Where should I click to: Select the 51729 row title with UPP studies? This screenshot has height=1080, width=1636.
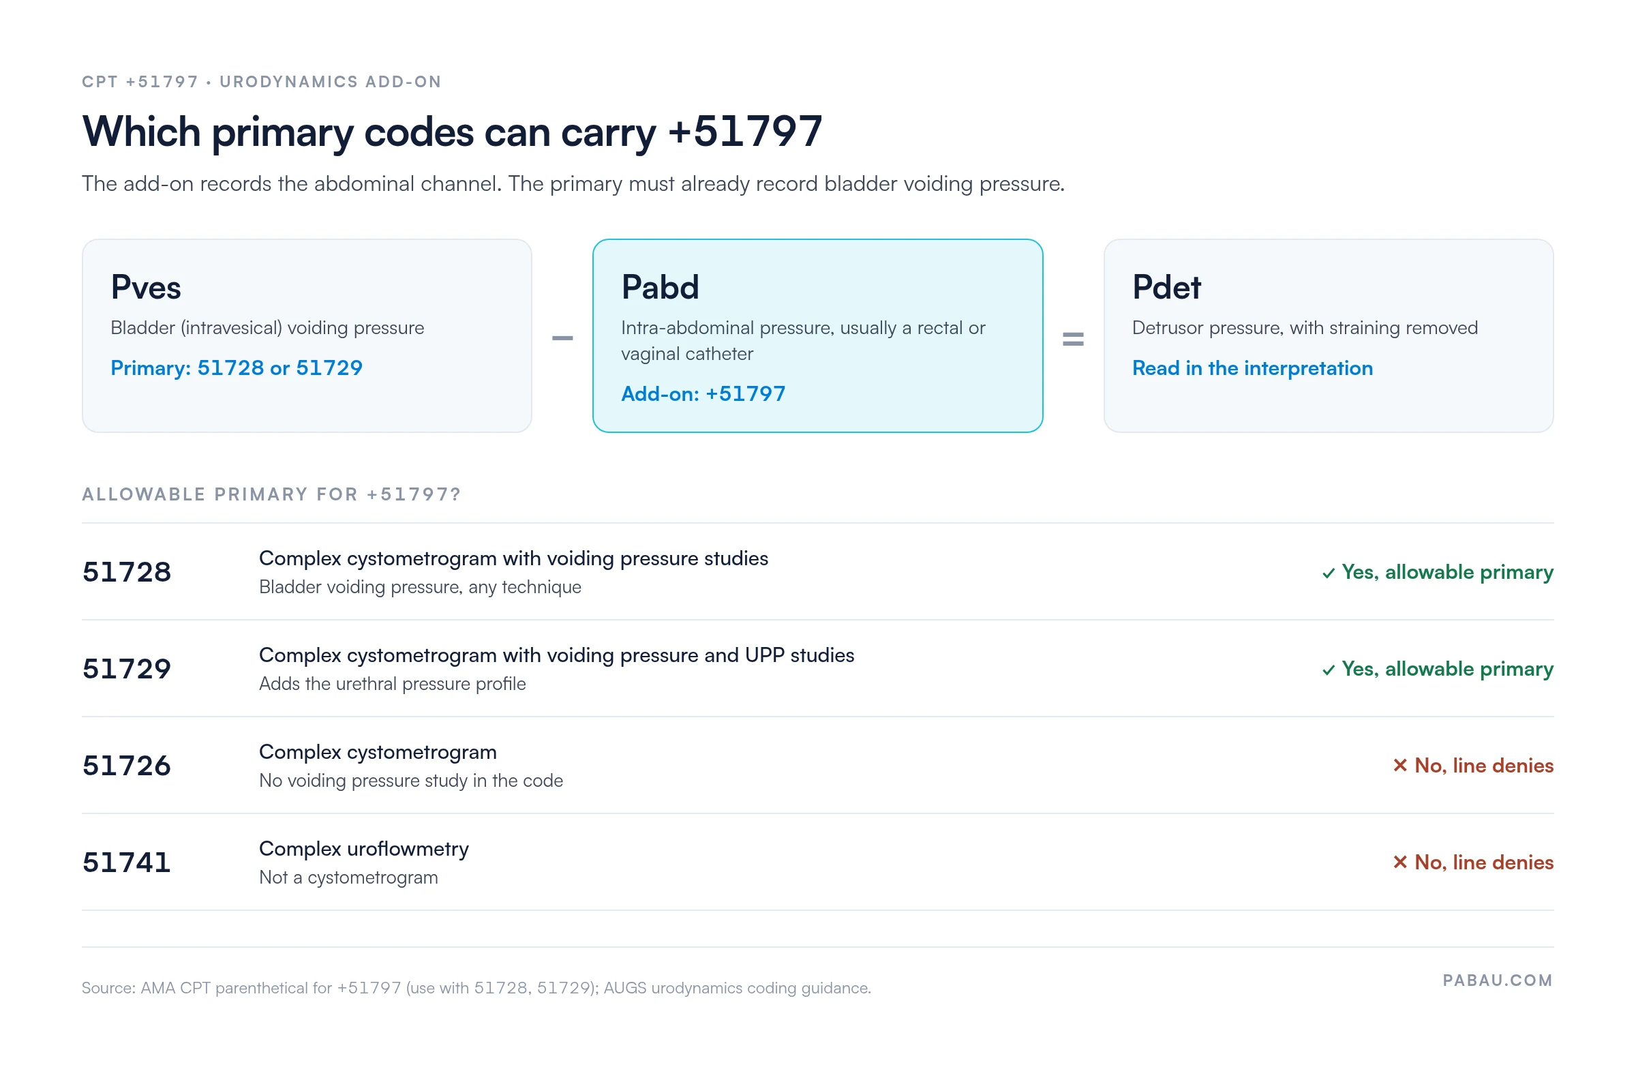[x=556, y=655]
